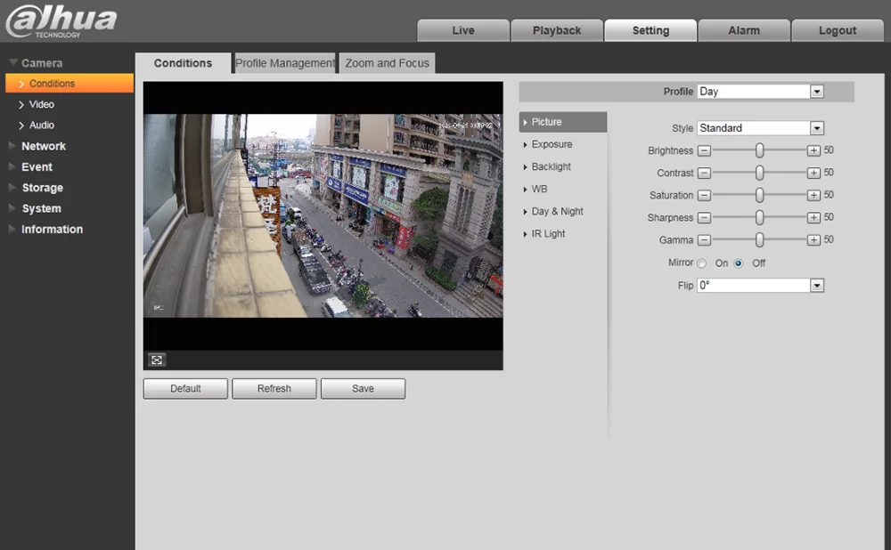This screenshot has height=550, width=891.
Task: Click the Default button
Action: (185, 389)
